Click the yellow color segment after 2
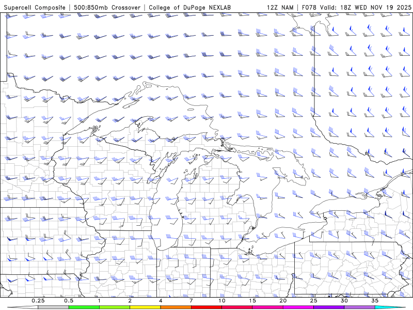Viewport: 413px width, 310px height. (x=145, y=307)
